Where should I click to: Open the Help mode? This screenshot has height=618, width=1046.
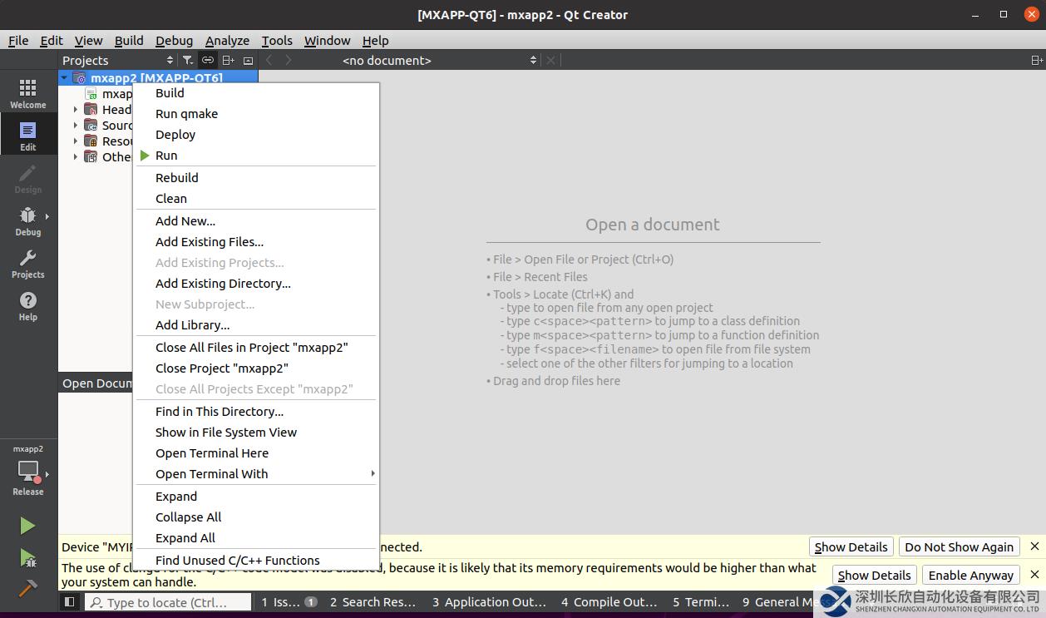pos(28,305)
